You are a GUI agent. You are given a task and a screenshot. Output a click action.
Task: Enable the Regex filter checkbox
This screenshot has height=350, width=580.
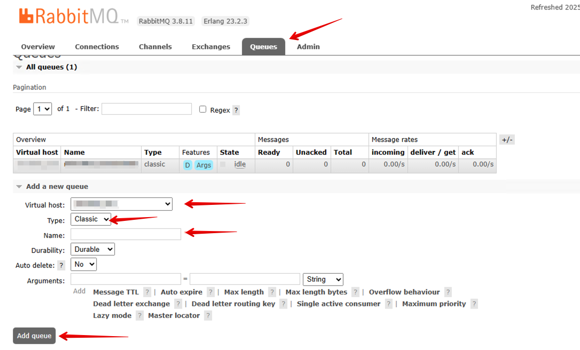(x=203, y=109)
